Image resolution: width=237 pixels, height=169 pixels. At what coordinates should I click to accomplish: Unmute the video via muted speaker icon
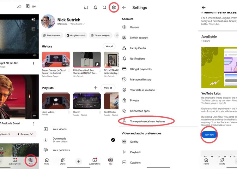pyautogui.click(x=33, y=20)
